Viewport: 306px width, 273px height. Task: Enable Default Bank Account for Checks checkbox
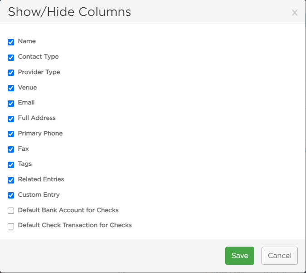point(11,211)
